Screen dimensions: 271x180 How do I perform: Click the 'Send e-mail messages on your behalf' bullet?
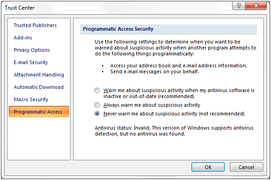click(155, 71)
